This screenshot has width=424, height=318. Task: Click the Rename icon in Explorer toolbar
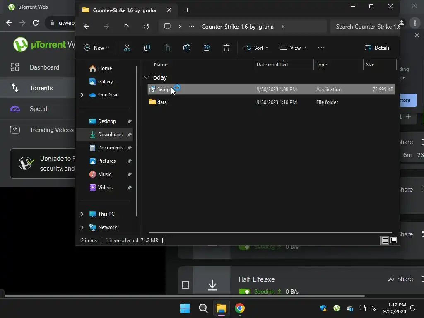pyautogui.click(x=187, y=48)
